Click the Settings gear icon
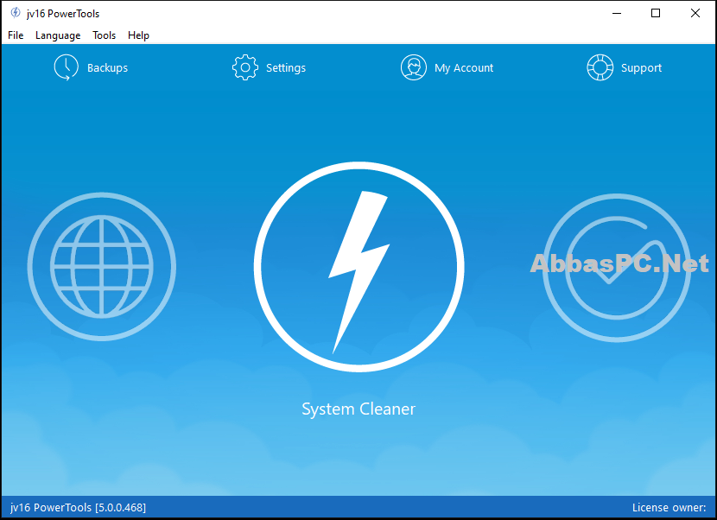This screenshot has height=520, width=717. (x=245, y=67)
